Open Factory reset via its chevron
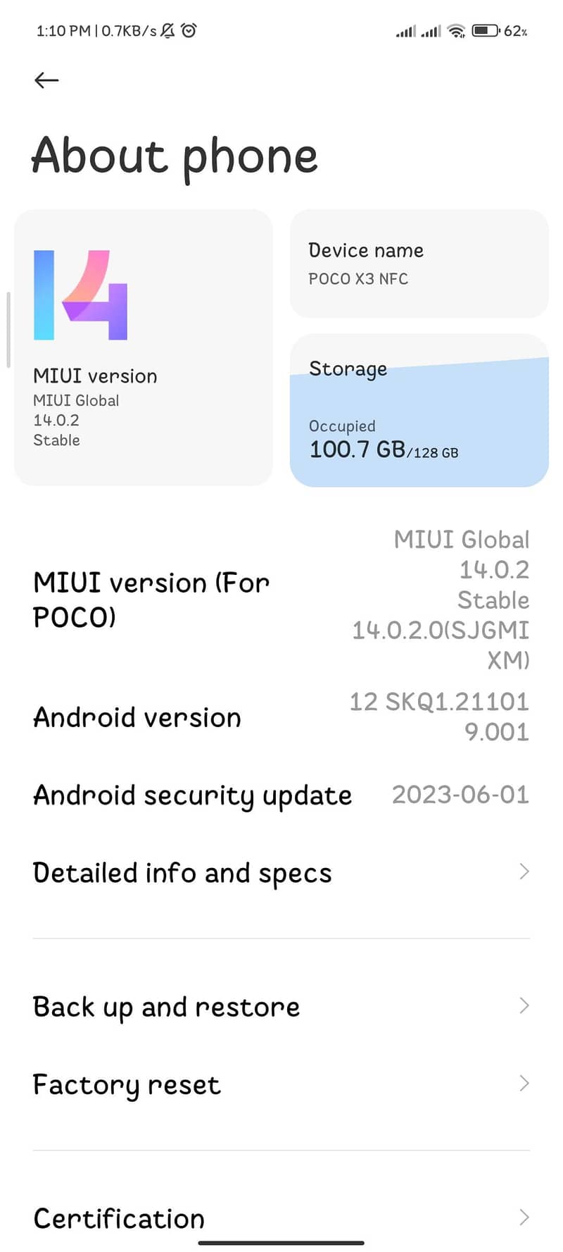The height and width of the screenshot is (1252, 563). 522,1083
